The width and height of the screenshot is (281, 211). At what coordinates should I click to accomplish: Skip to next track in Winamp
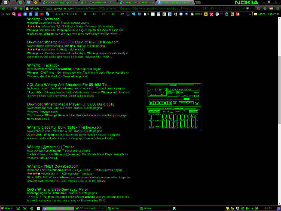click(x=170, y=103)
